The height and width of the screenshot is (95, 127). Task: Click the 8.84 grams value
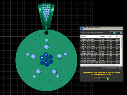(102, 54)
